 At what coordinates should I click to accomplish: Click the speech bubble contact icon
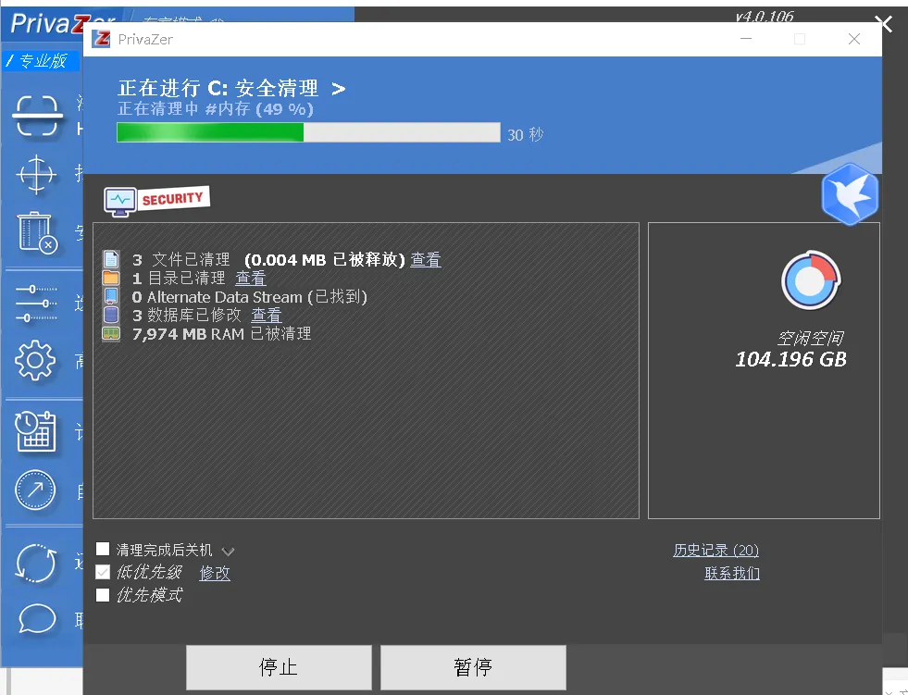click(37, 620)
